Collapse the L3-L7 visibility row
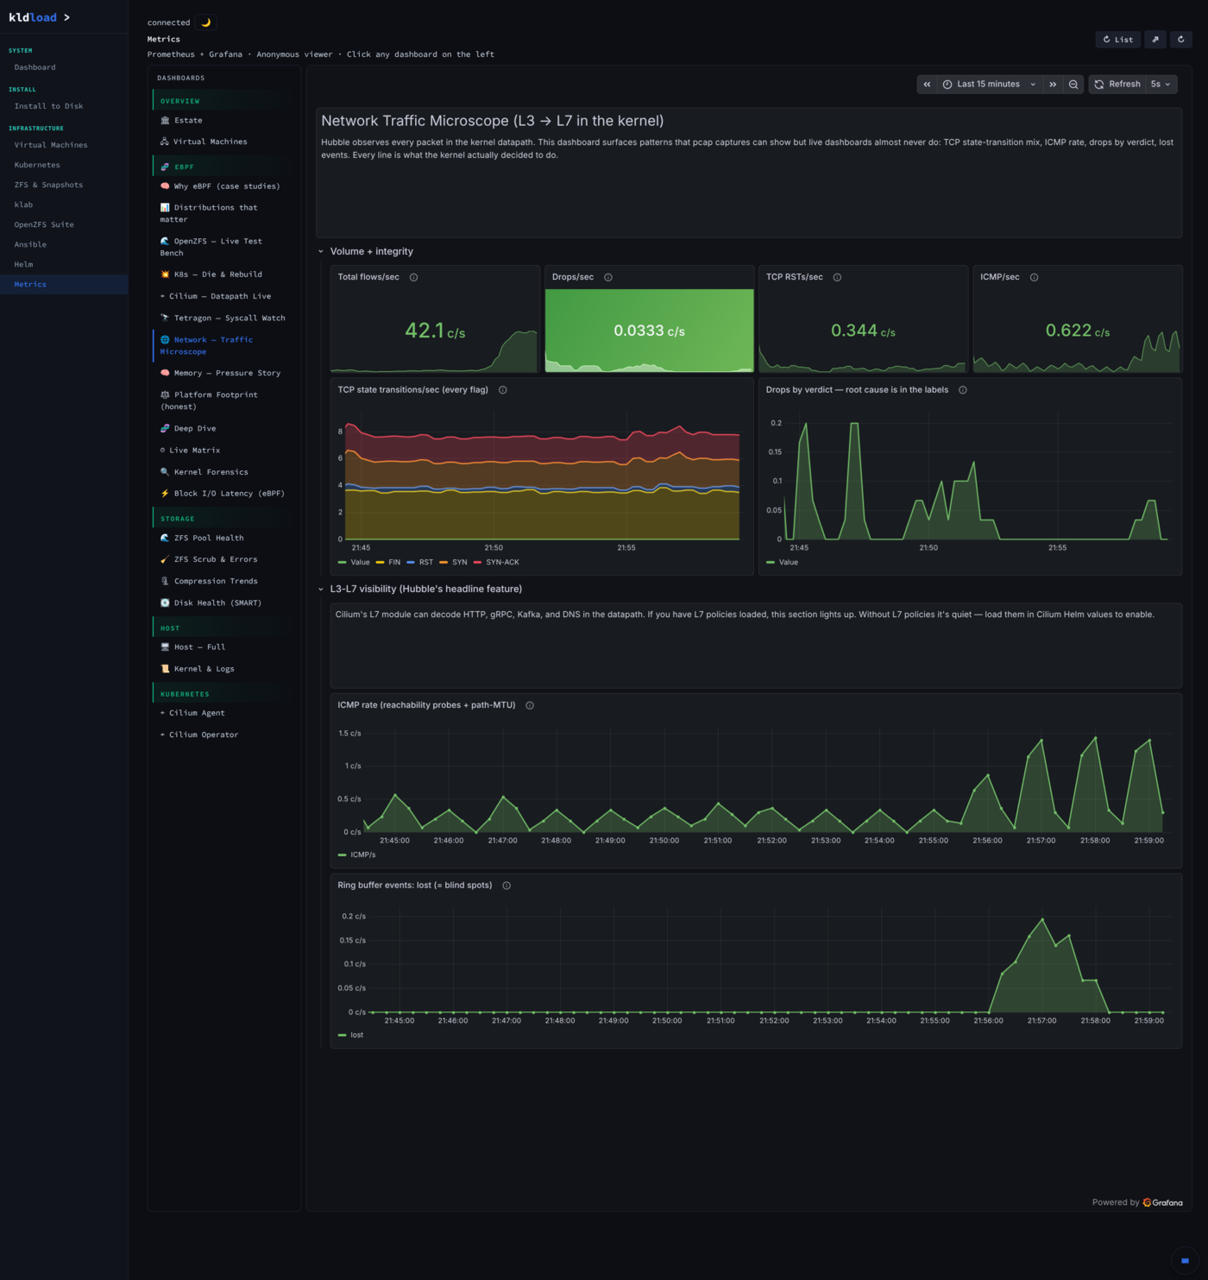The width and height of the screenshot is (1208, 1280). click(321, 589)
